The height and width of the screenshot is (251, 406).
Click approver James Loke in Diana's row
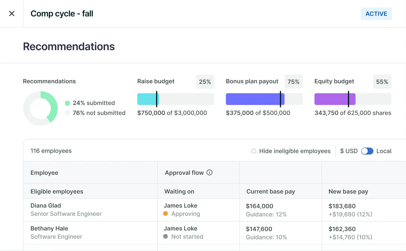[180, 206]
